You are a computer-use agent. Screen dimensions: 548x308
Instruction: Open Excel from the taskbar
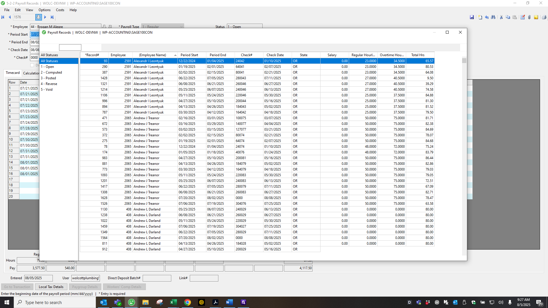[174, 302]
